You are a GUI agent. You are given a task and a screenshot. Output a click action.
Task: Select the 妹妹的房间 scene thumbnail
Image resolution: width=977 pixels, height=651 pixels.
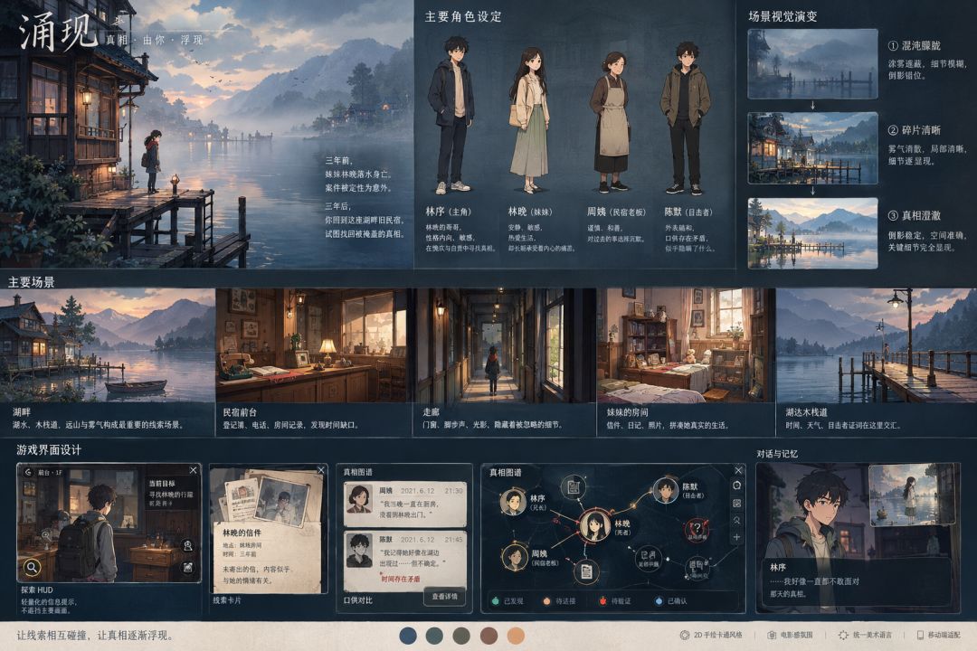(686, 345)
